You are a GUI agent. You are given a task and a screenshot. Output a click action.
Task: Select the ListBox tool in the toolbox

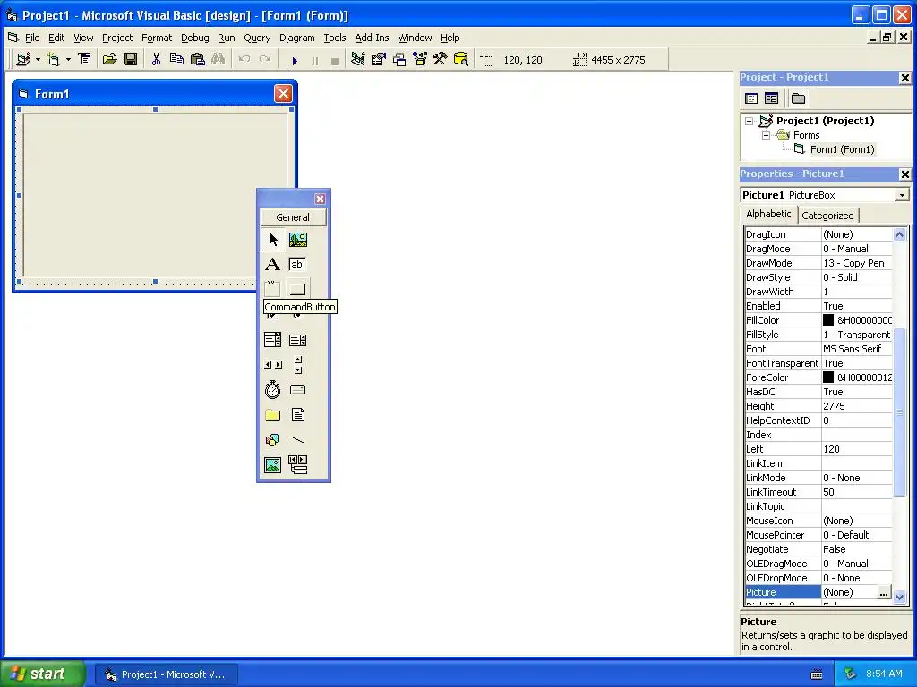pyautogui.click(x=297, y=340)
